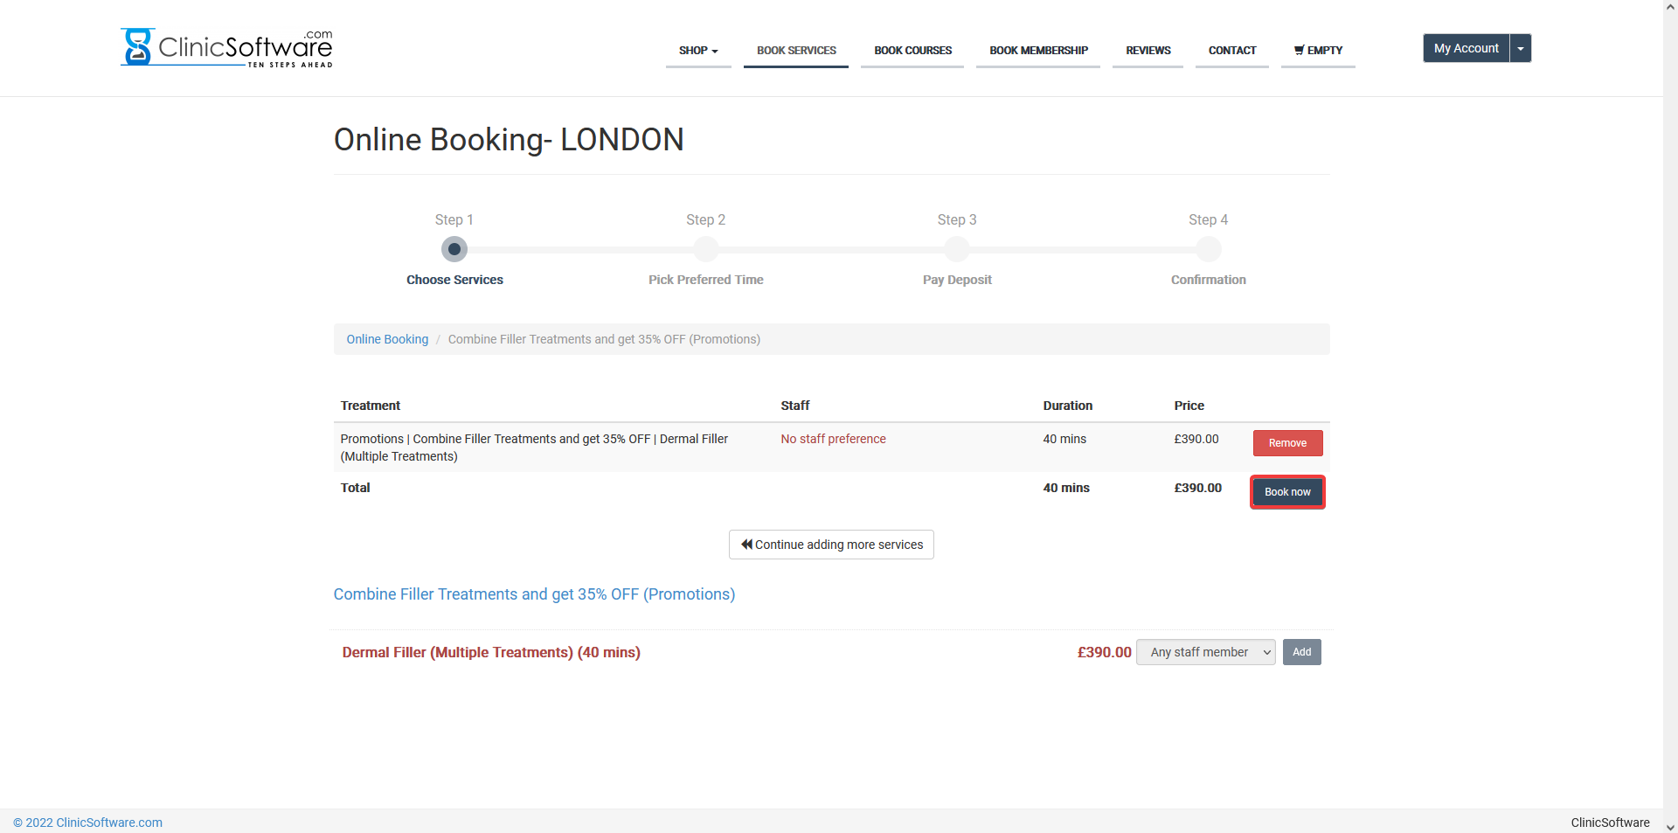Open Book Courses menu item
Viewport: 1678px width, 833px height.
(x=912, y=51)
